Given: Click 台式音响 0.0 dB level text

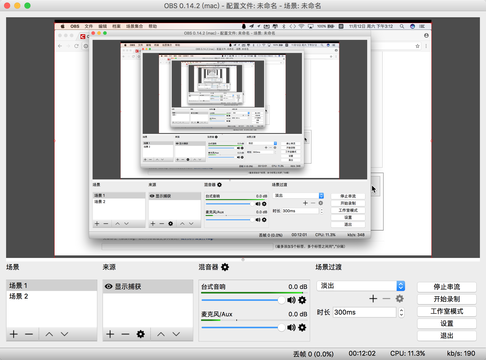Looking at the screenshot, I should pyautogui.click(x=298, y=287).
